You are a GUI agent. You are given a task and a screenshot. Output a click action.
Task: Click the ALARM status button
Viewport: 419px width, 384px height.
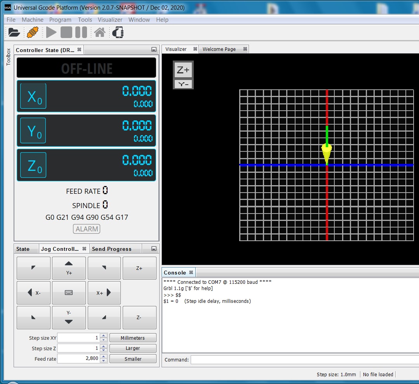coord(87,229)
